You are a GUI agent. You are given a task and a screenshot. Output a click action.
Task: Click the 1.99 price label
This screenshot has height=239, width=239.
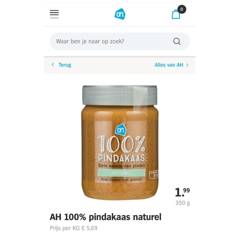coord(183,192)
